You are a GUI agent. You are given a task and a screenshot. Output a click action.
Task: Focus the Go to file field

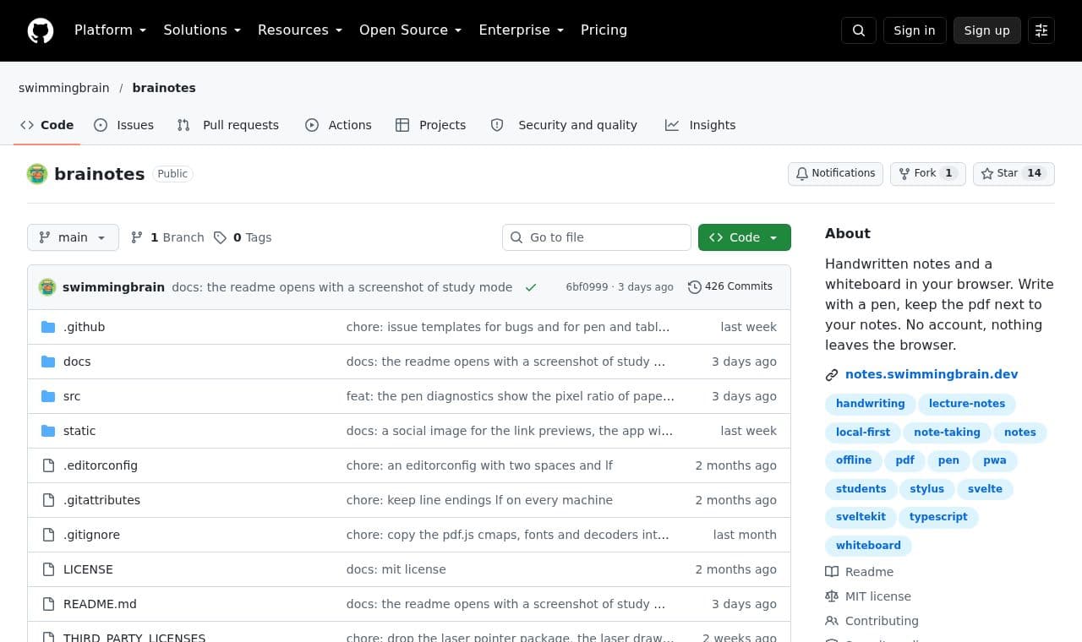click(x=597, y=237)
